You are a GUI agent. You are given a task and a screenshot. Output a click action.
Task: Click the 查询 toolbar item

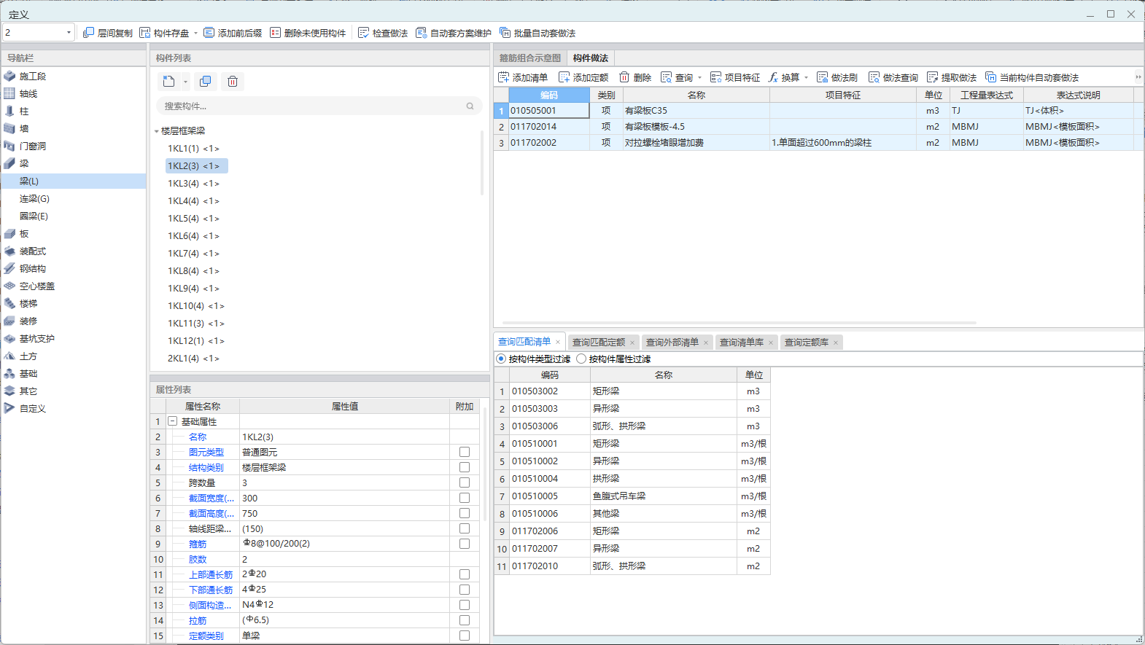[x=678, y=77]
